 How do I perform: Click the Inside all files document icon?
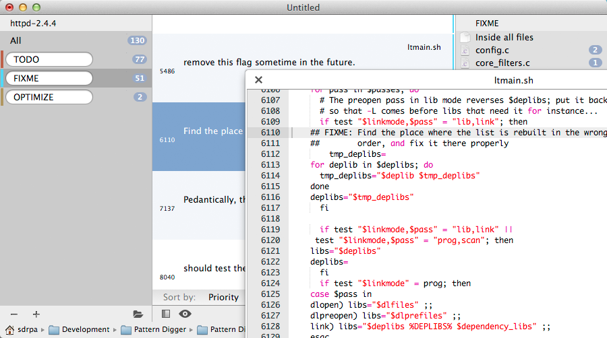[465, 38]
